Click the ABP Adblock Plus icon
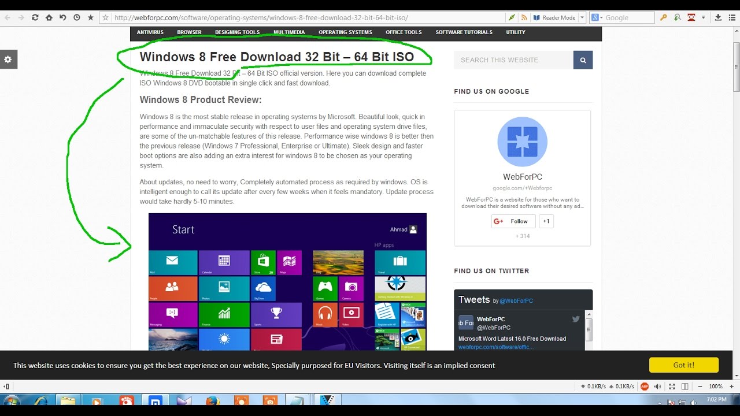Viewport: 740px width, 416px height. [645, 387]
